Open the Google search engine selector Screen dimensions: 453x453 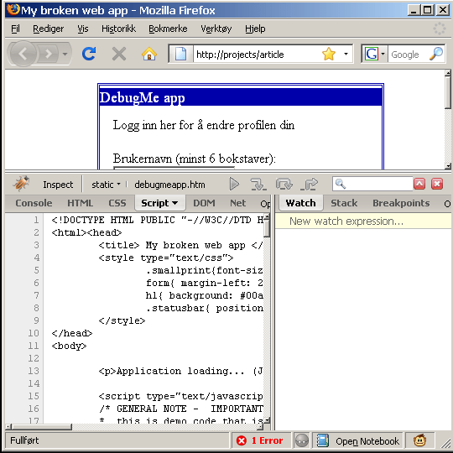(374, 54)
